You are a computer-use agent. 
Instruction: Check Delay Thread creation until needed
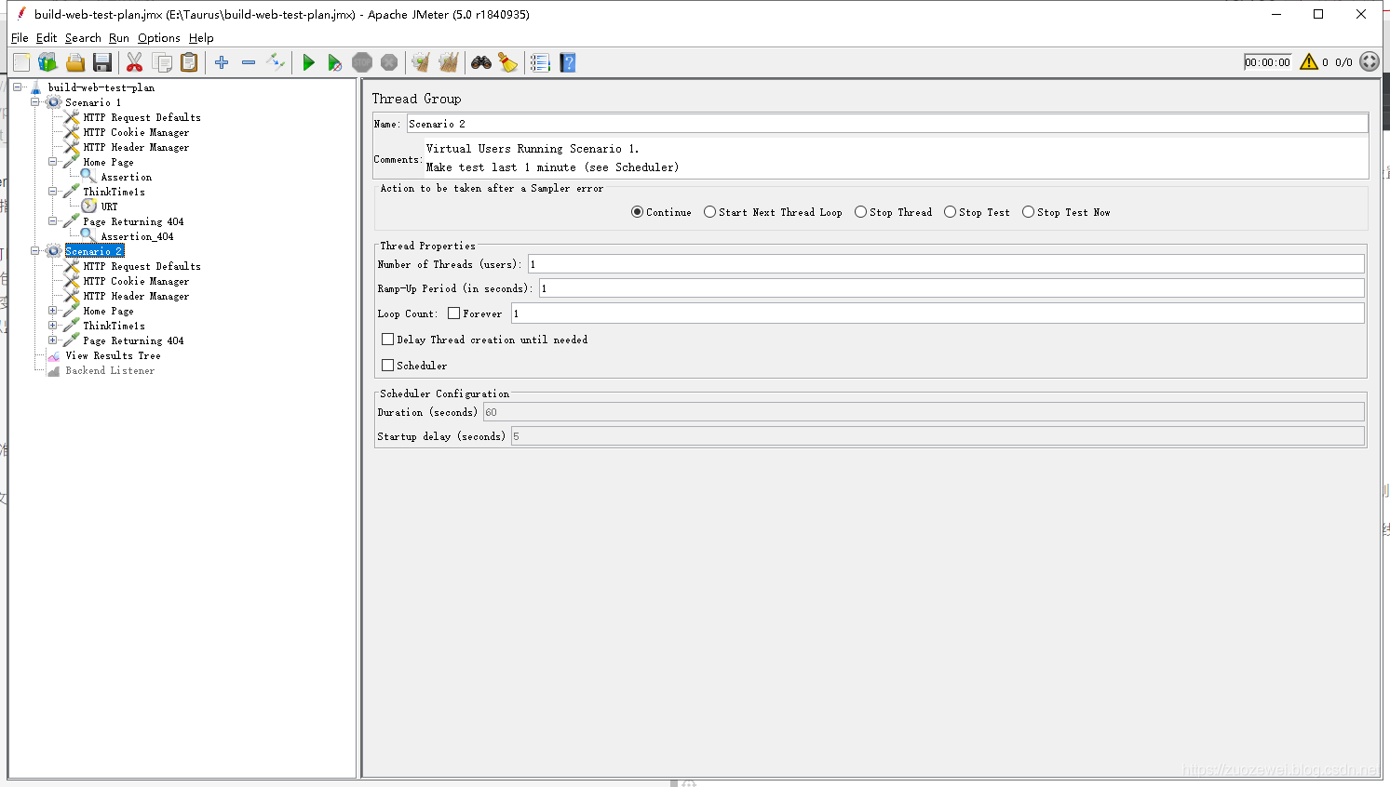pos(387,340)
